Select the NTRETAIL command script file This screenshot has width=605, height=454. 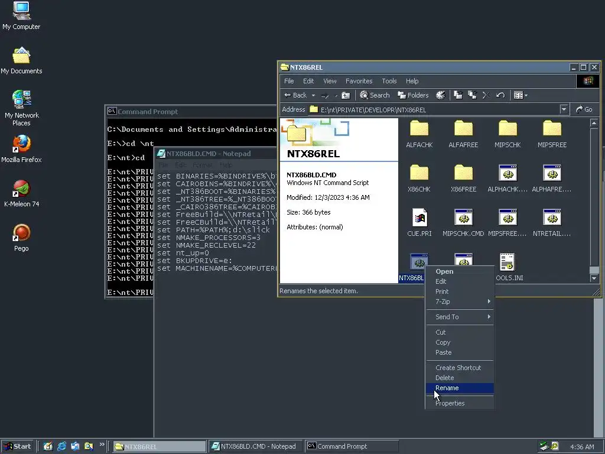(x=552, y=222)
